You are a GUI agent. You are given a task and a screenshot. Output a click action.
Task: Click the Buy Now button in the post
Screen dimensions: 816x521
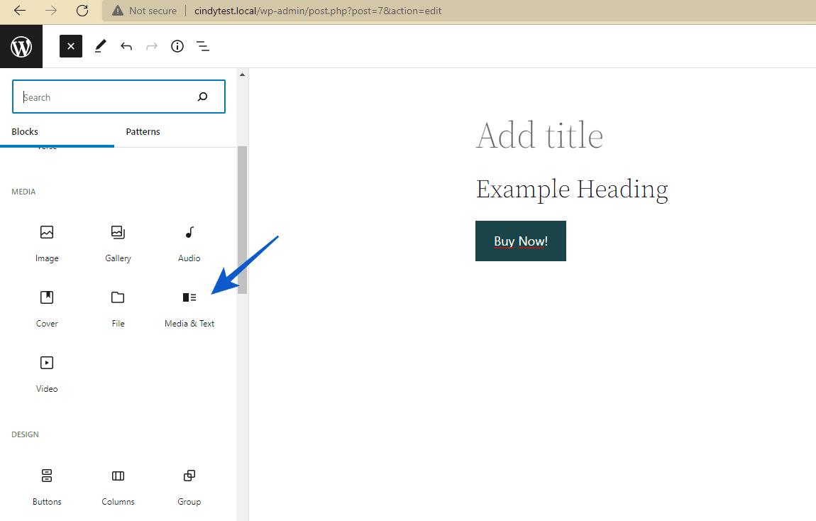520,241
